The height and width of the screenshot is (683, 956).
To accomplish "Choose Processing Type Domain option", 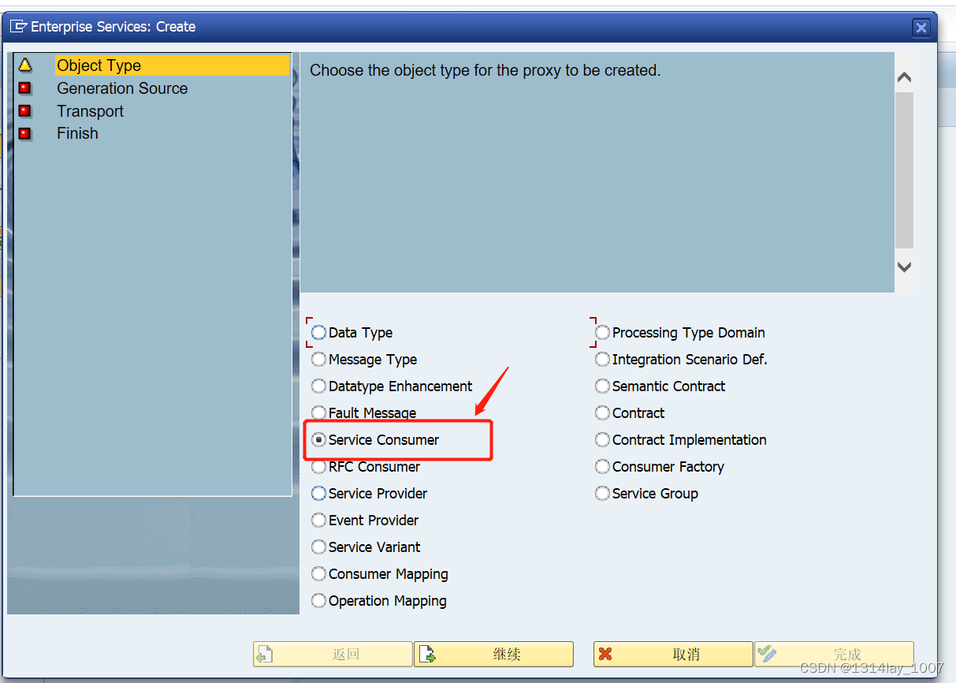I will 602,333.
